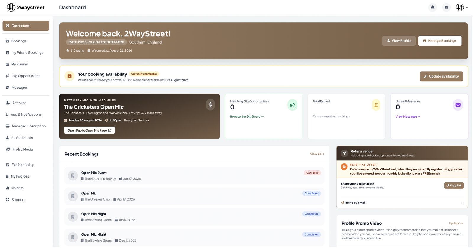This screenshot has height=248, width=473.
Task: Open the notifications bell icon
Action: 432,7
